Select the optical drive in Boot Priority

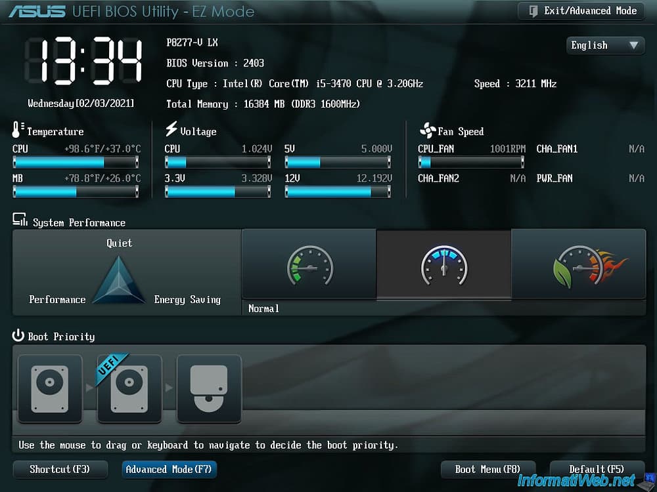tap(209, 389)
